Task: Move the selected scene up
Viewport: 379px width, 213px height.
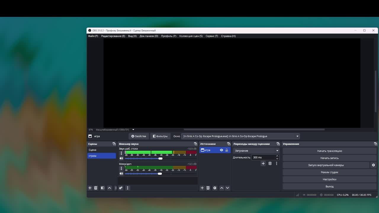Action: tap(109, 188)
